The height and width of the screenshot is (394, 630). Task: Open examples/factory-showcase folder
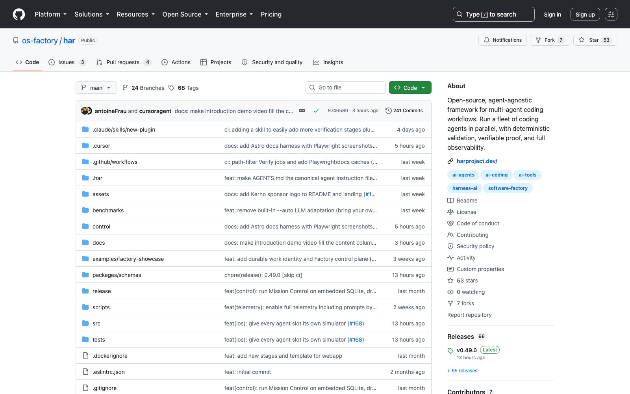pyautogui.click(x=128, y=259)
